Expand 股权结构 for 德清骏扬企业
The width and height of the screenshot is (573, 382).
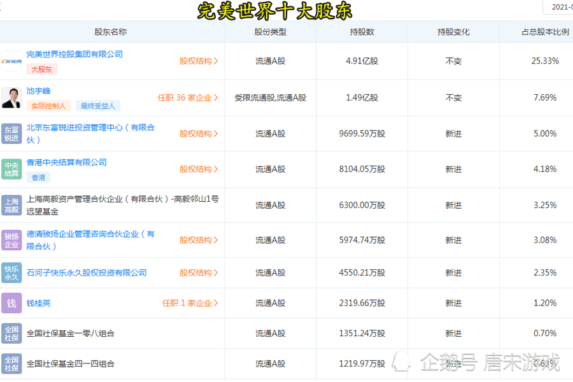click(199, 240)
